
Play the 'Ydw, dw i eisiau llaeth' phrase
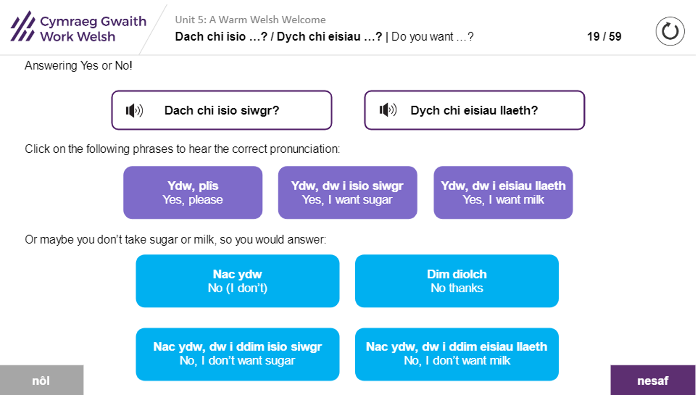[503, 193]
